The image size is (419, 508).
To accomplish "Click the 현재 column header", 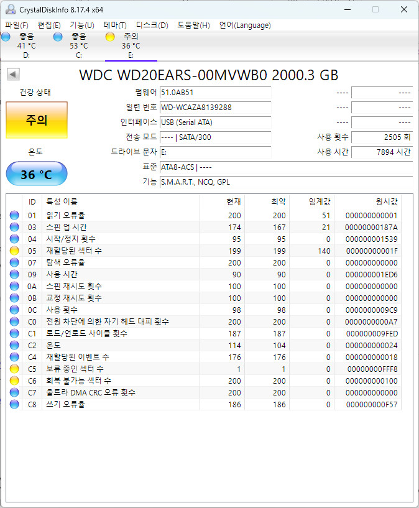I will pos(222,202).
